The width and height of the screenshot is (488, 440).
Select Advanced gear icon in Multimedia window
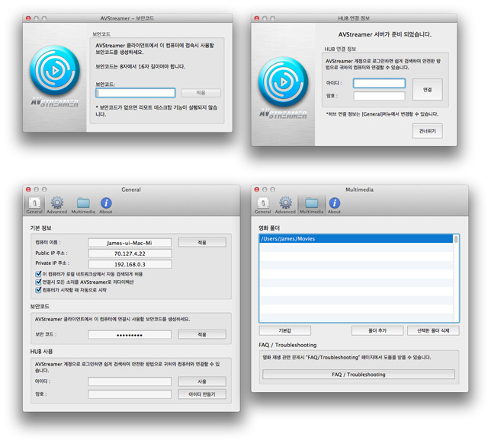285,205
